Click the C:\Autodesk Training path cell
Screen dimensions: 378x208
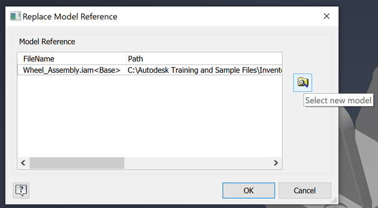coord(204,70)
